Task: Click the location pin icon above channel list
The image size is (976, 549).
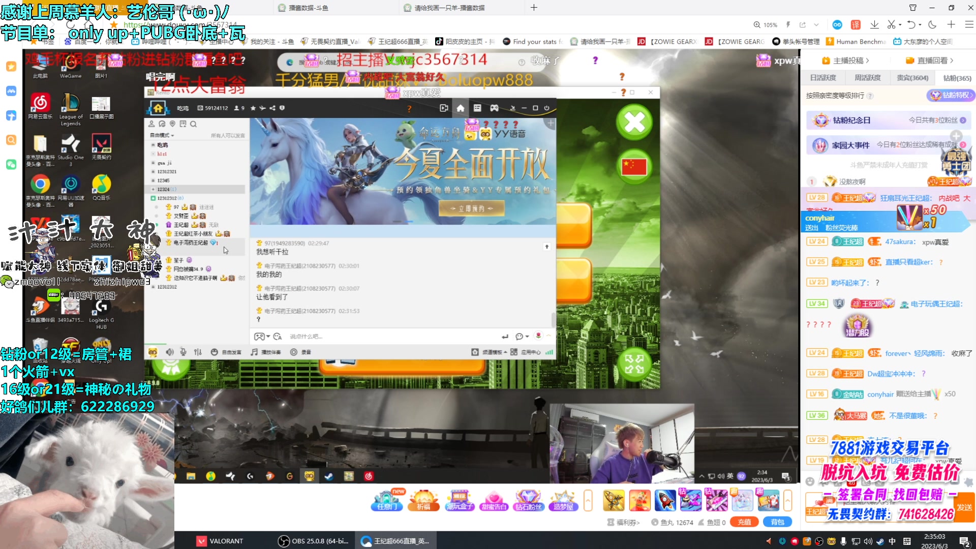Action: pyautogui.click(x=172, y=124)
